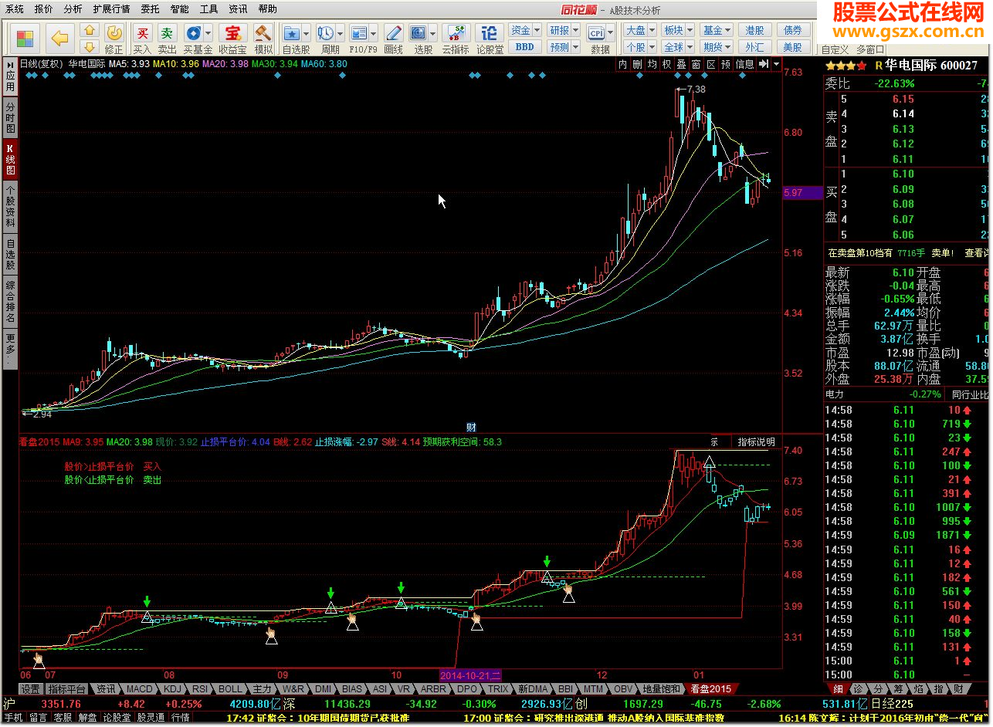
Task: Open the chart toolbar dropdown arrow after 信息
Action: (776, 65)
